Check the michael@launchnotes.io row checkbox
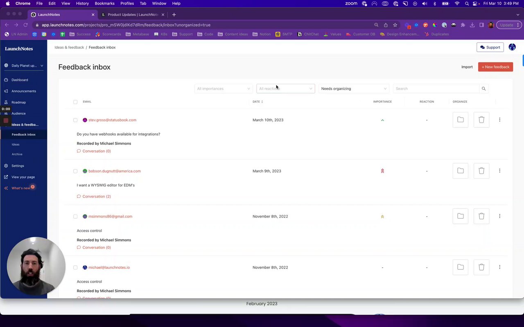524x327 pixels. coord(75,268)
